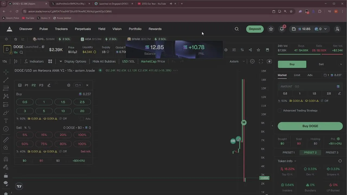Select the ruler measure tool
347x195 pixels.
coord(6,140)
